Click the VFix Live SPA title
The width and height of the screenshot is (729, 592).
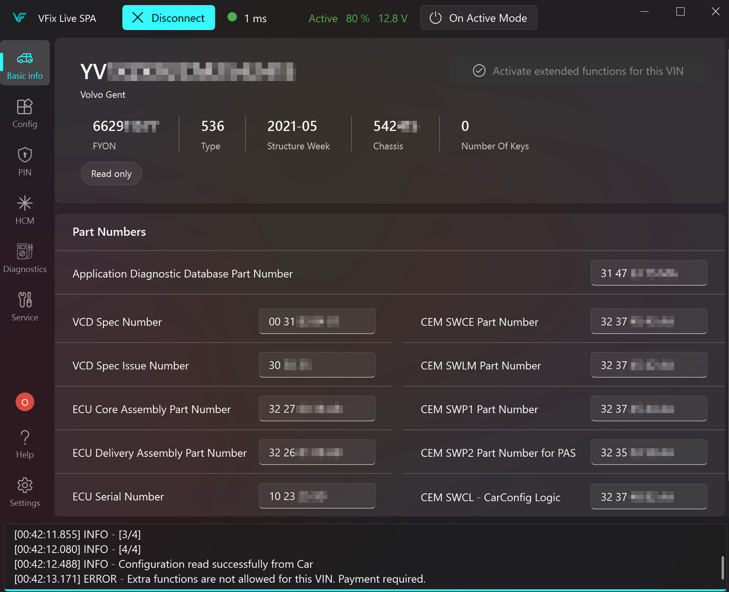point(67,18)
